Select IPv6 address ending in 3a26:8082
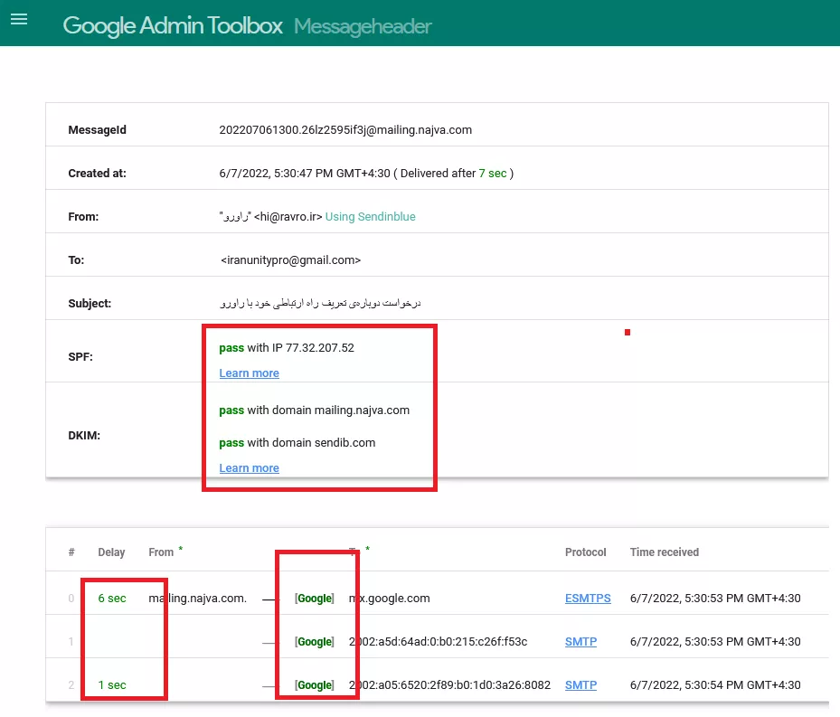The image size is (840, 717). coord(449,684)
